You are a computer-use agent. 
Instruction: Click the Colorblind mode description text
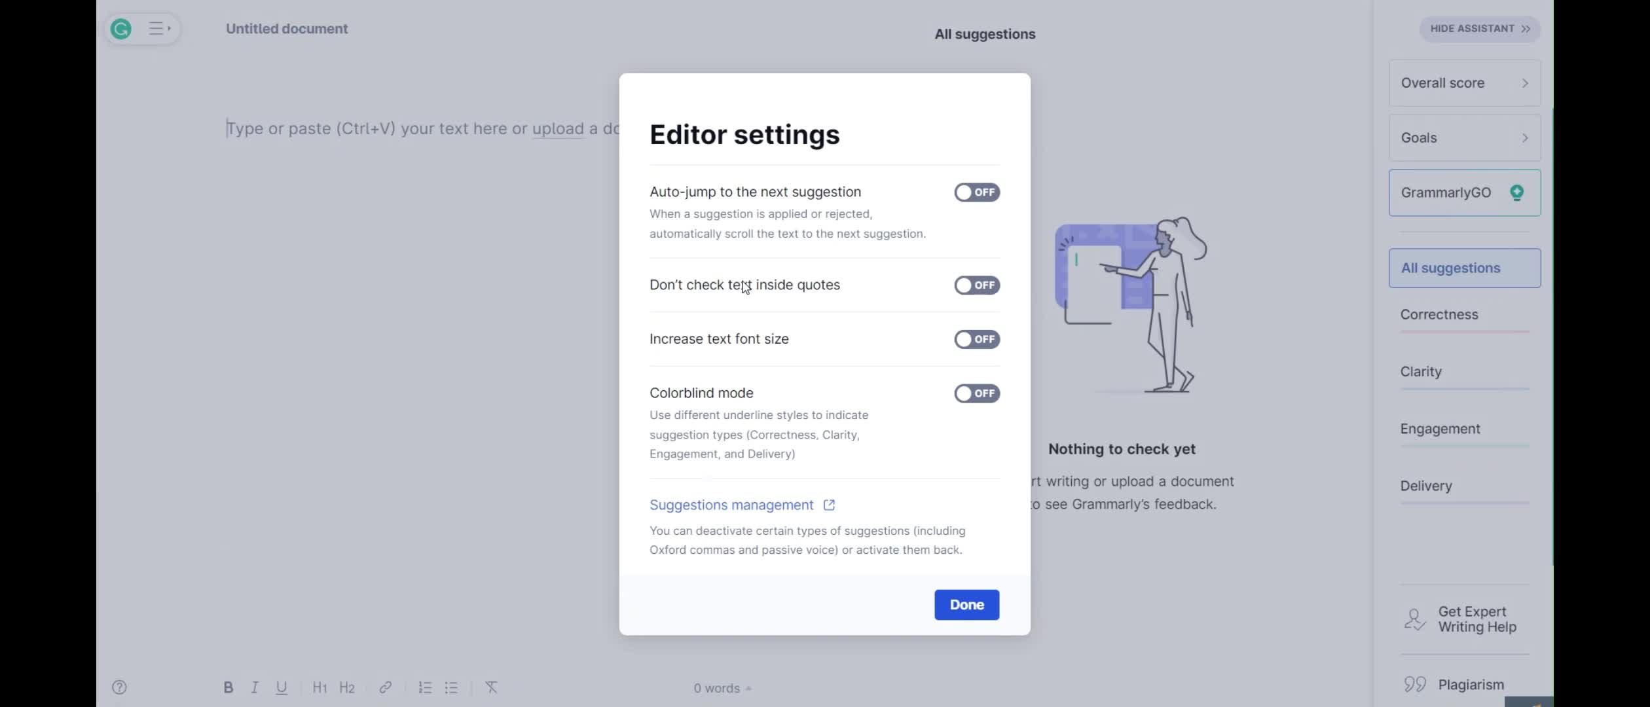coord(759,435)
